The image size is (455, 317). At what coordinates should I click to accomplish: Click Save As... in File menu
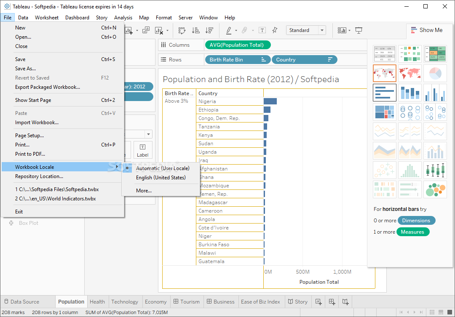click(63, 69)
